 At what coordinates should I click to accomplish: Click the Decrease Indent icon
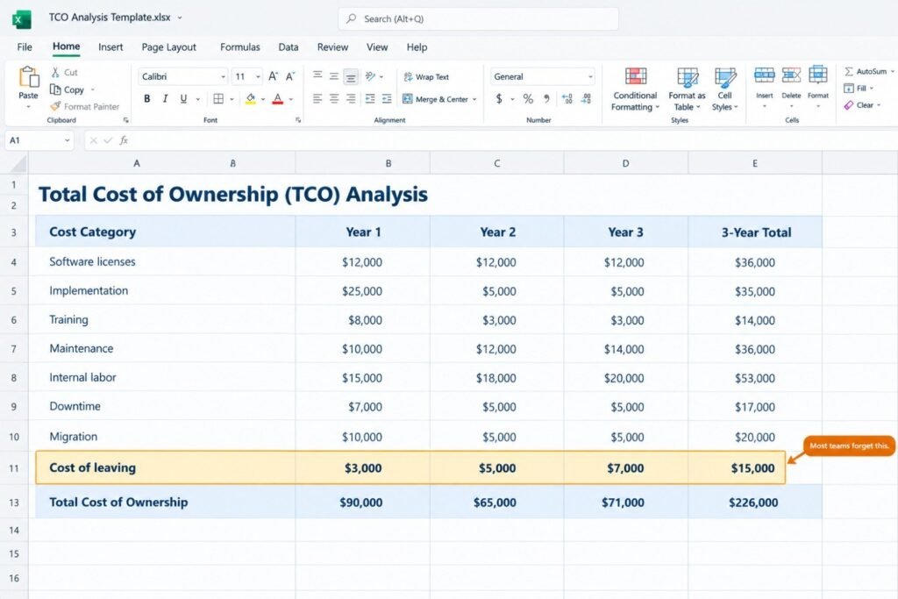coord(370,98)
